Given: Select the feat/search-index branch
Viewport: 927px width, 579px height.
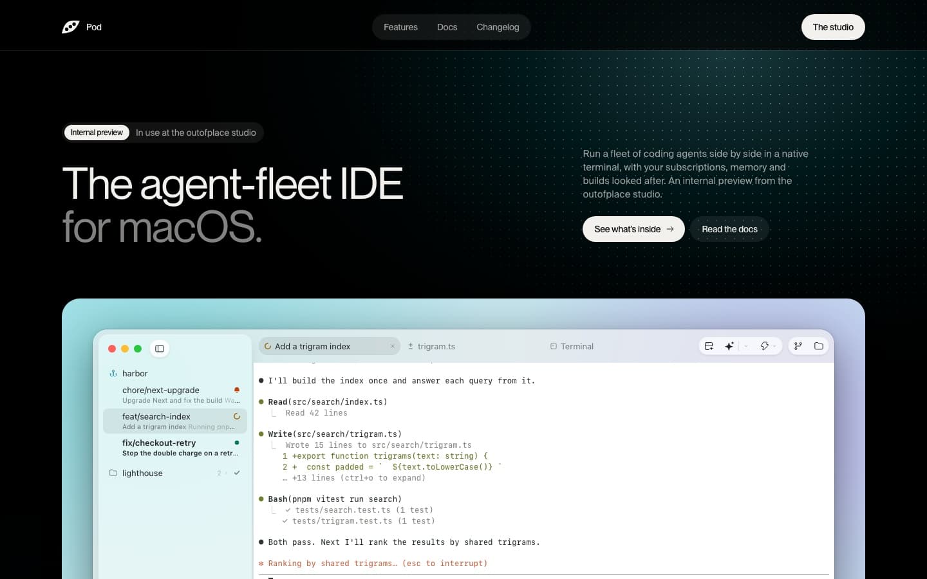Looking at the screenshot, I should coord(175,421).
